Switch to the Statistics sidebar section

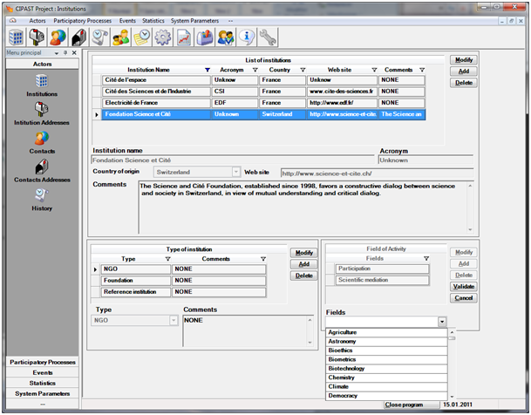pos(43,383)
